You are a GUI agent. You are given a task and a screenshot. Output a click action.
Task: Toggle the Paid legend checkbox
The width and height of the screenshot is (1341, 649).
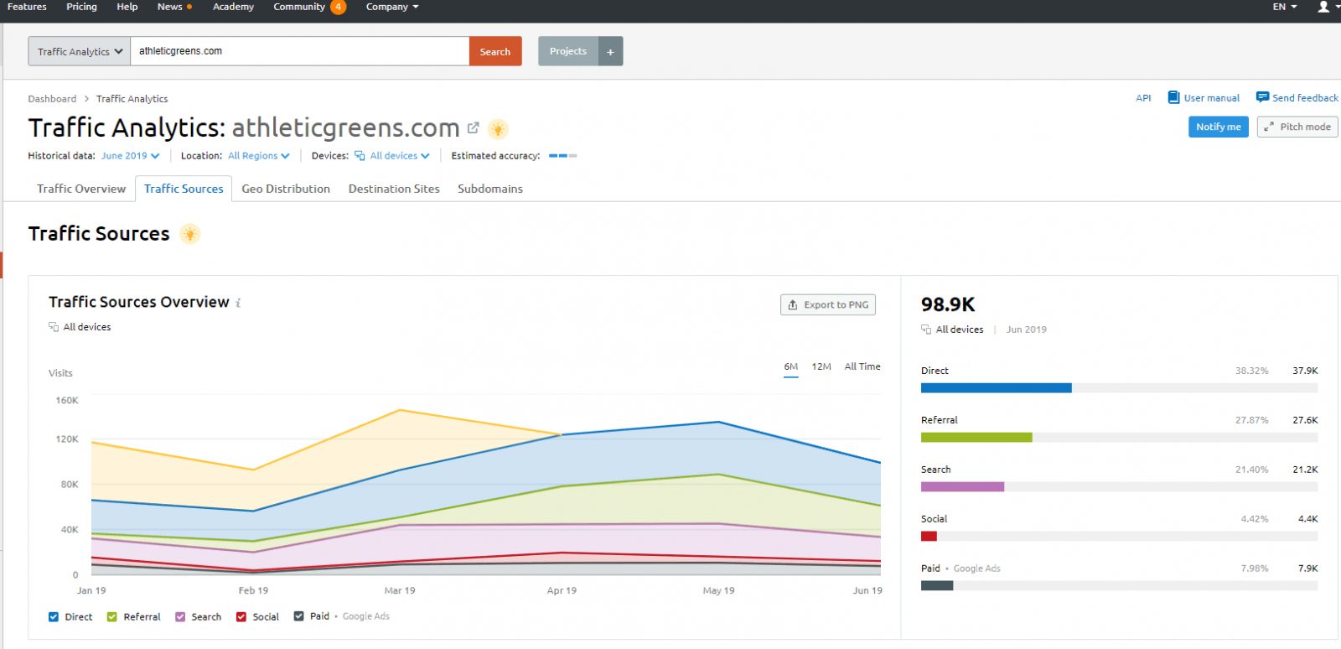pyautogui.click(x=298, y=616)
